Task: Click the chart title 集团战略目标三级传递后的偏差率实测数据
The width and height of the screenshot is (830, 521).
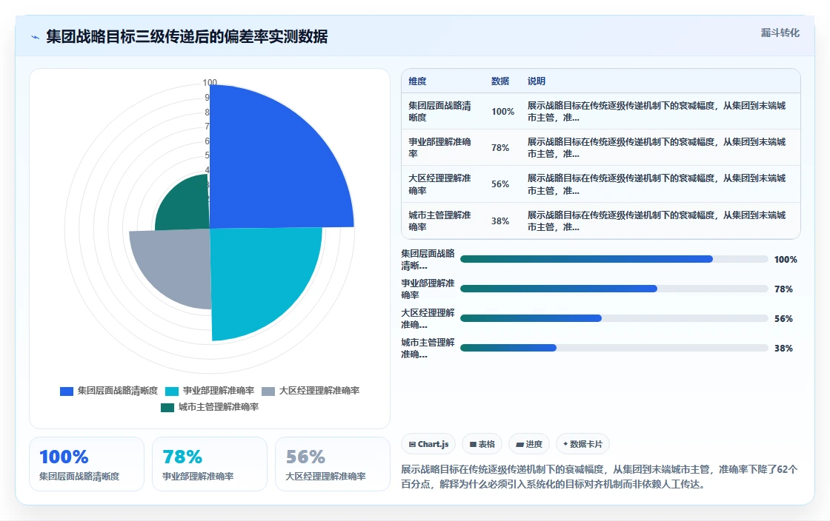Action: pyautogui.click(x=187, y=36)
